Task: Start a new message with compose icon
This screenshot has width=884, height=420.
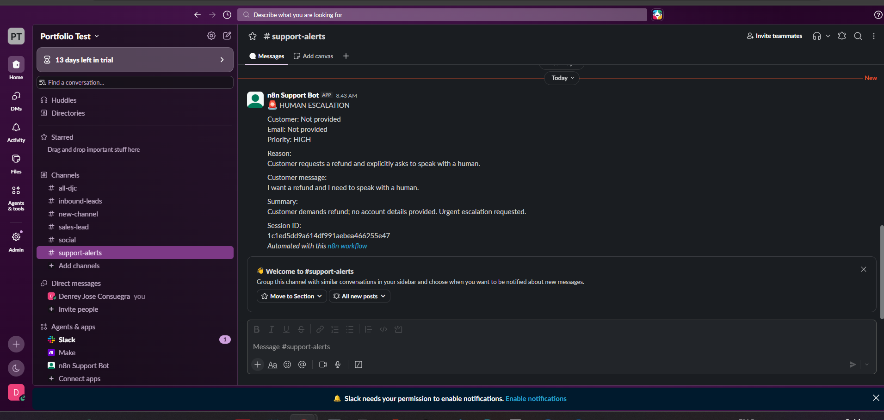Action: coord(227,36)
